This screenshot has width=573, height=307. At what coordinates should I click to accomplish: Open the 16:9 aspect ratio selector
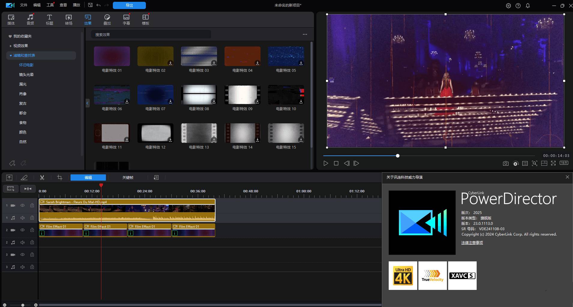[563, 163]
